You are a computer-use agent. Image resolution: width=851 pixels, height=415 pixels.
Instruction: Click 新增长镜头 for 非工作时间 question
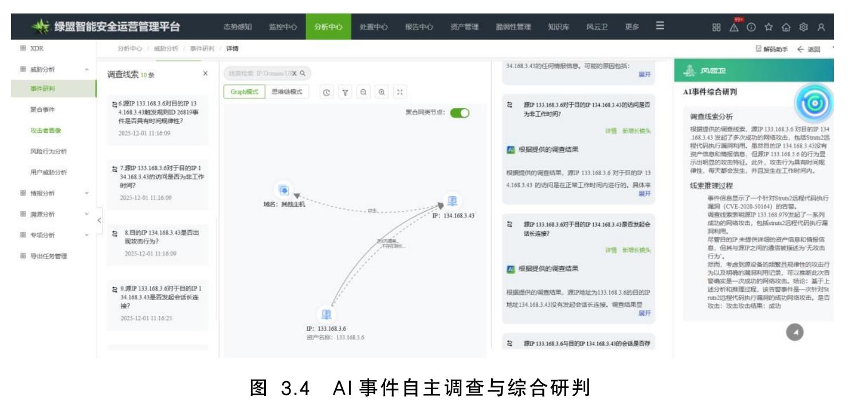637,131
